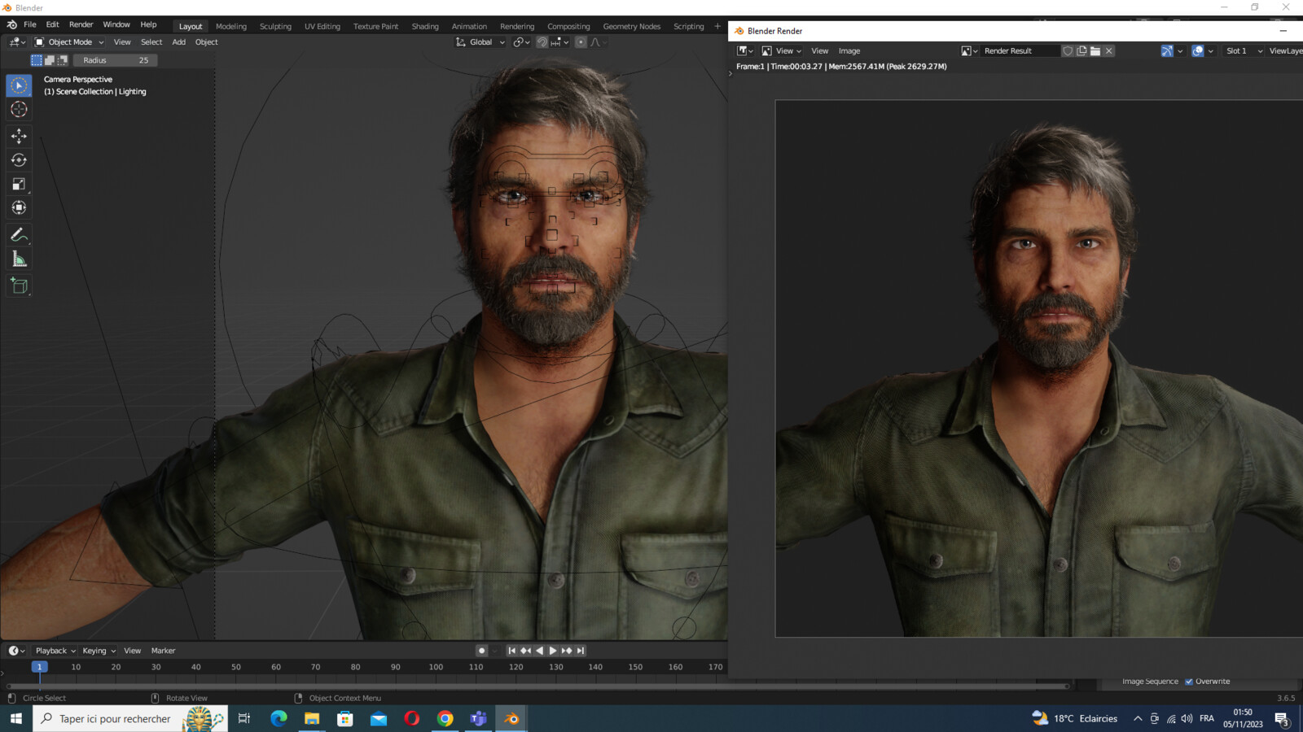Select the Rotate tool
The height and width of the screenshot is (732, 1303).
[19, 160]
